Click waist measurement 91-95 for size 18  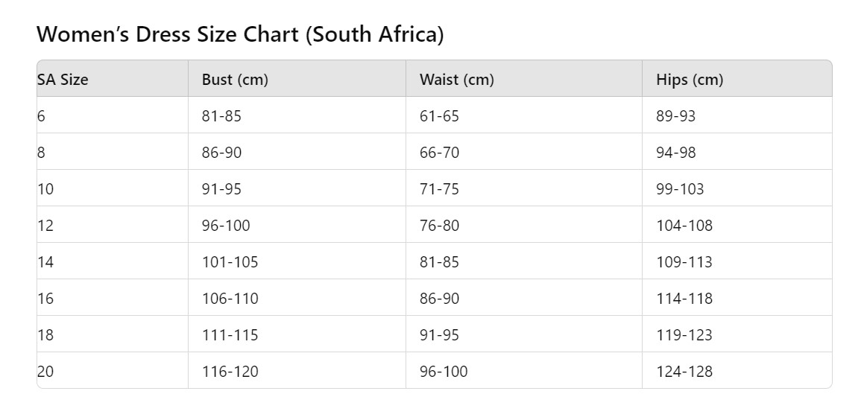pyautogui.click(x=439, y=335)
